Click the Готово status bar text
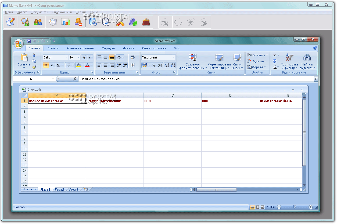Image resolution: width=337 pixels, height=224 pixels. [x=20, y=207]
